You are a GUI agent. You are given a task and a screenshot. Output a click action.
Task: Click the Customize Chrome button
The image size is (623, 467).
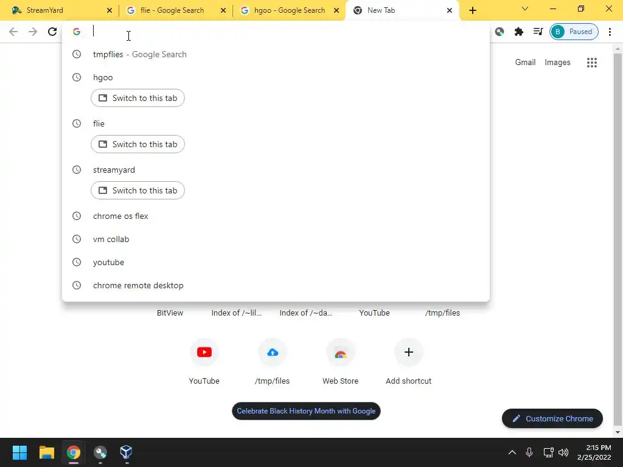point(552,418)
